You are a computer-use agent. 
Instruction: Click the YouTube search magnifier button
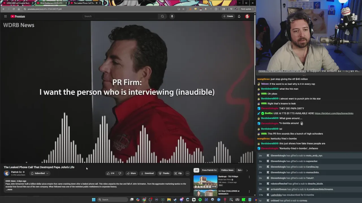[162, 16]
